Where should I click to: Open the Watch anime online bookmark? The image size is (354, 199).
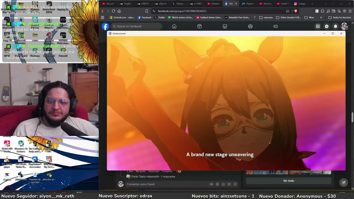coord(180,17)
